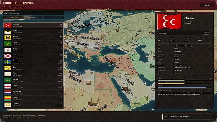Viewport: 217px width, 122px height.
Task: Click the Ottomans label on the map
Action: click(111, 62)
